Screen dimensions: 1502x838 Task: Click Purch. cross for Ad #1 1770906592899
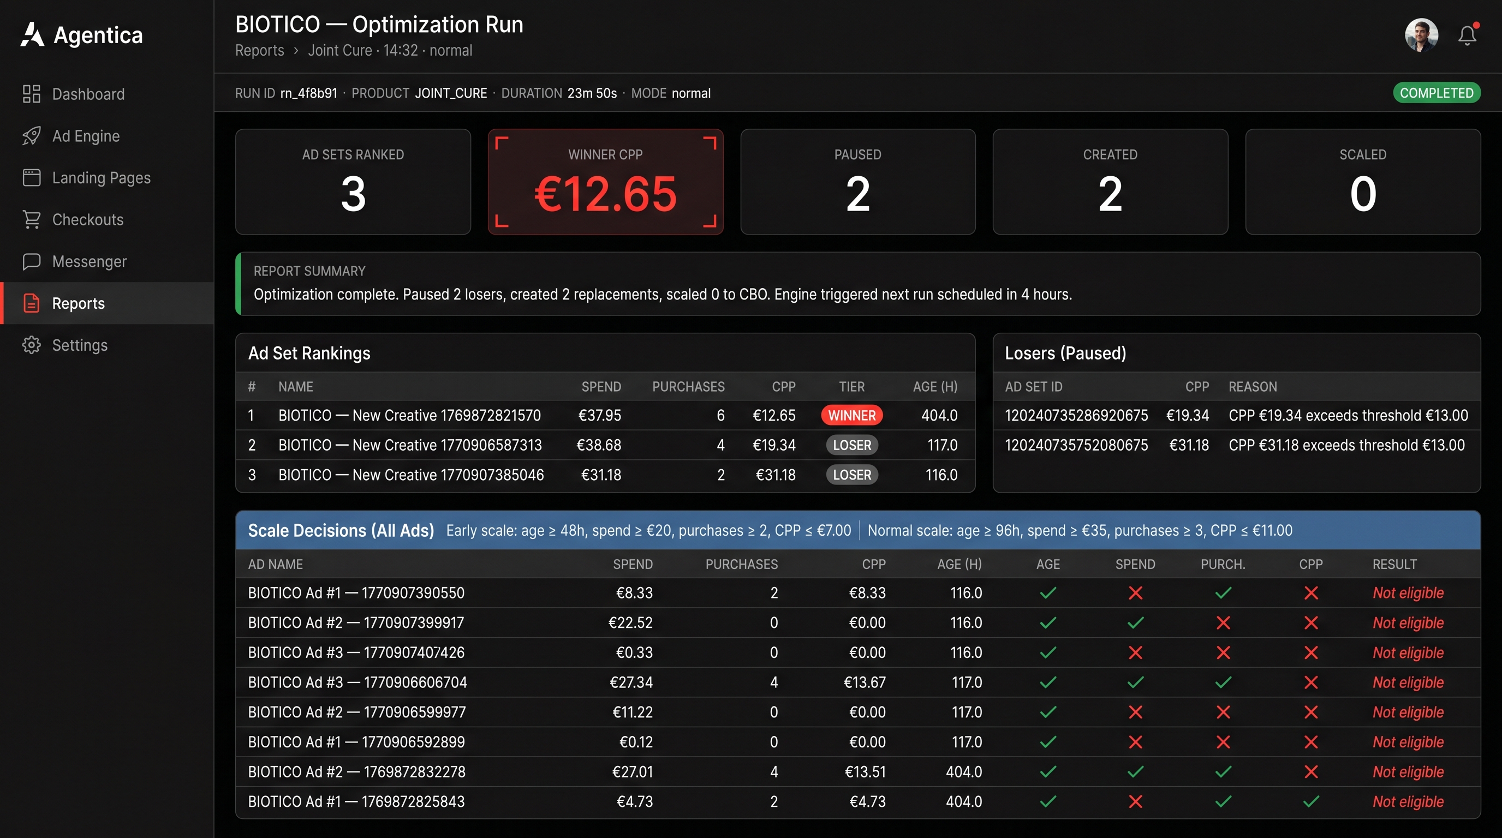click(x=1223, y=742)
